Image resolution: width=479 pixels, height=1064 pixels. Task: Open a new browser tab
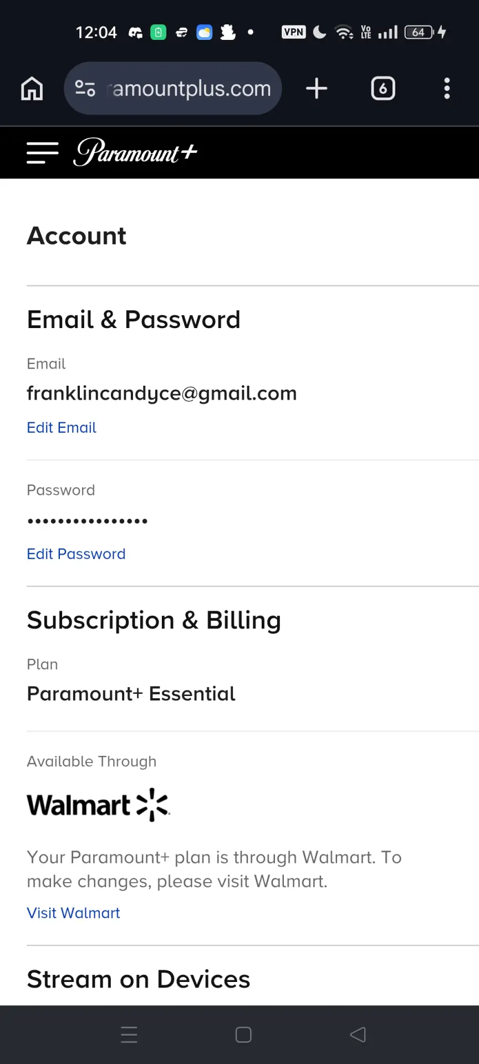(317, 89)
